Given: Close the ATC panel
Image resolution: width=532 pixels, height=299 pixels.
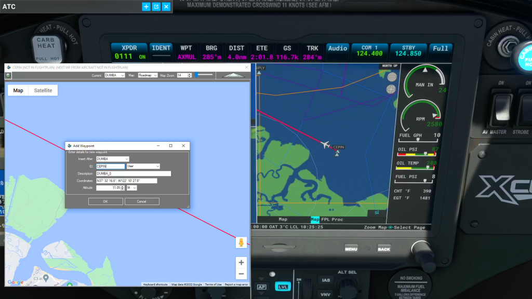Looking at the screenshot, I should pos(166,6).
